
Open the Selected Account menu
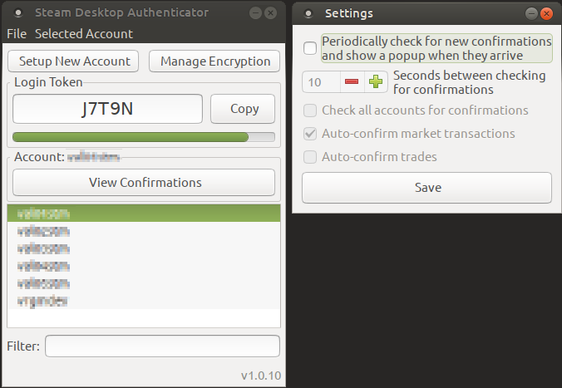(84, 34)
